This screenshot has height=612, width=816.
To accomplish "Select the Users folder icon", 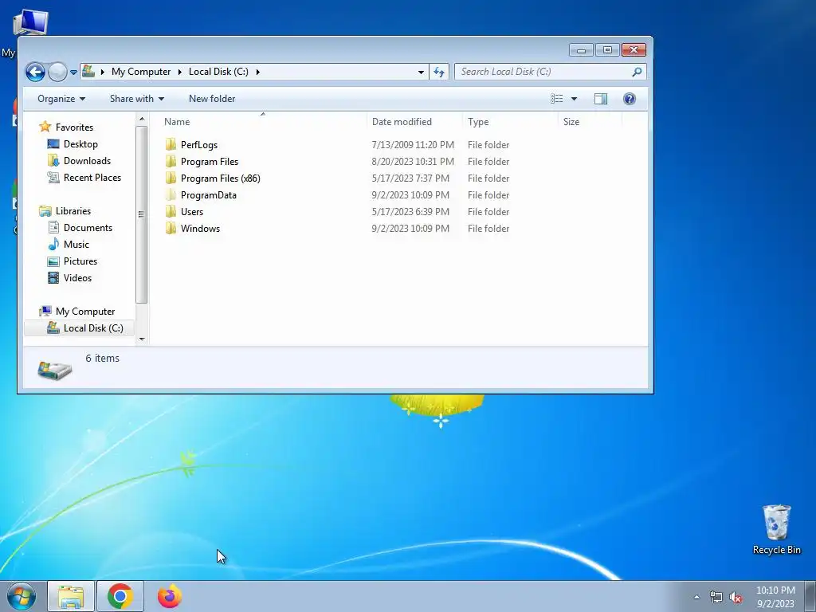I will tap(171, 211).
